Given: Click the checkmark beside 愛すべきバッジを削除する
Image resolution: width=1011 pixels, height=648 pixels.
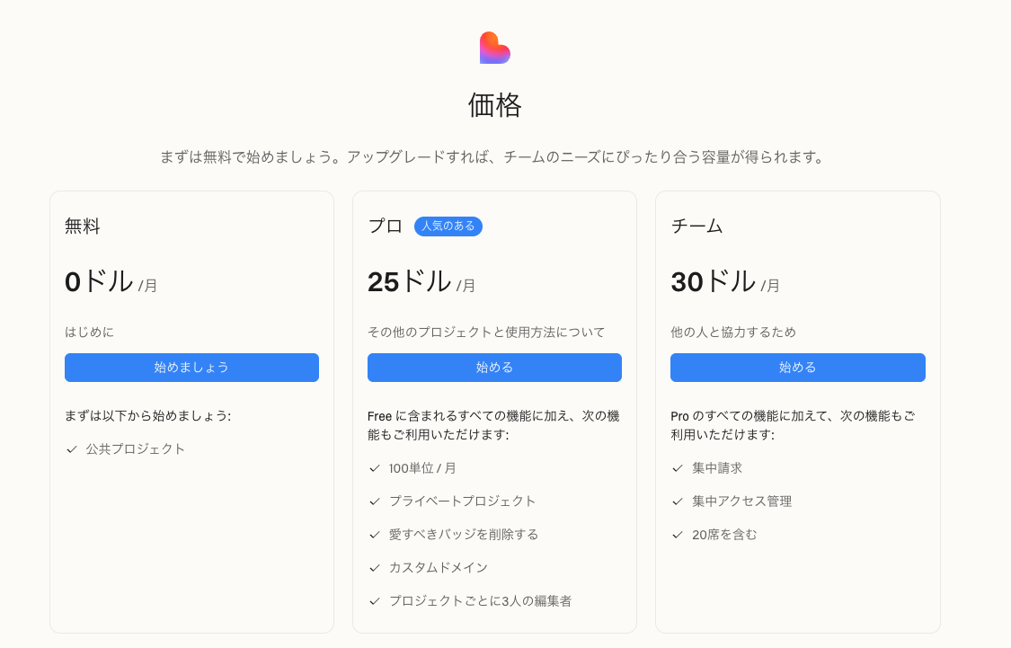Looking at the screenshot, I should (375, 535).
